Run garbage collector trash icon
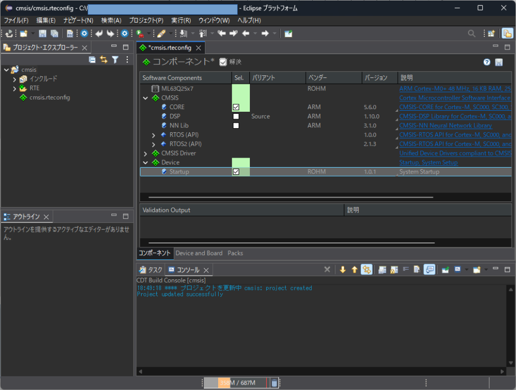This screenshot has height=390, width=516. [274, 383]
